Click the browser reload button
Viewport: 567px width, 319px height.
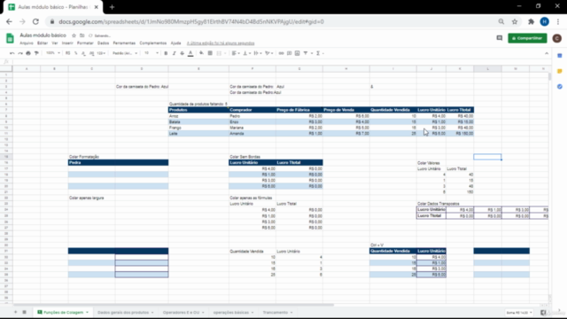click(x=35, y=21)
